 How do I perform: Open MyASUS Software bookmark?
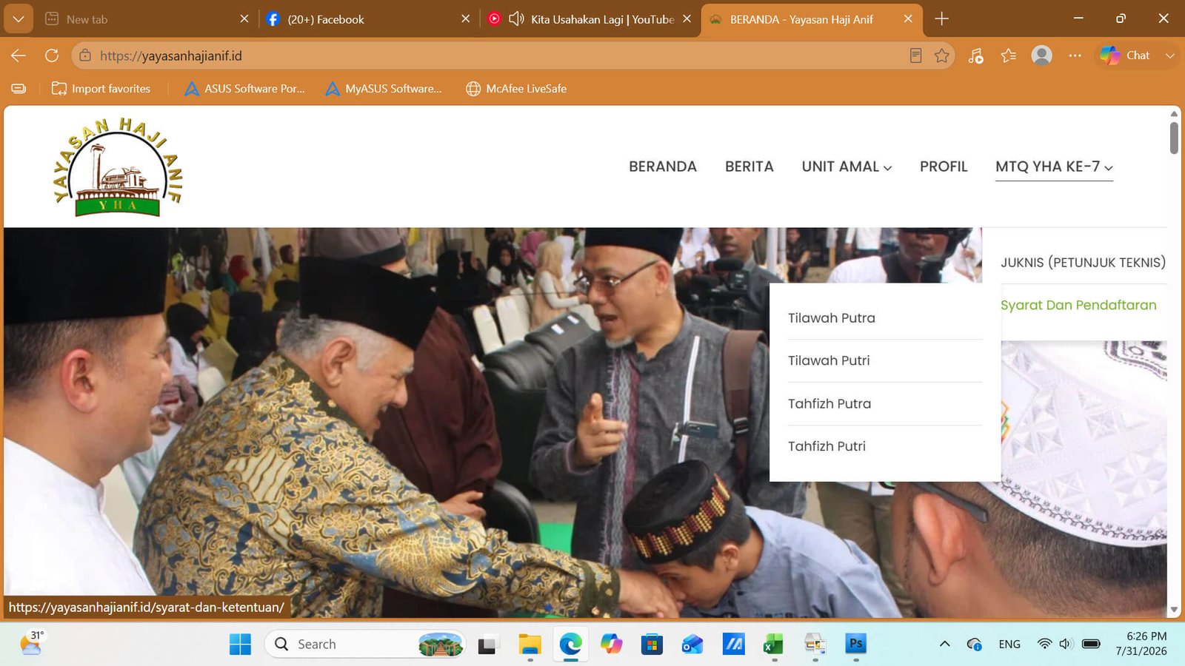(x=384, y=89)
